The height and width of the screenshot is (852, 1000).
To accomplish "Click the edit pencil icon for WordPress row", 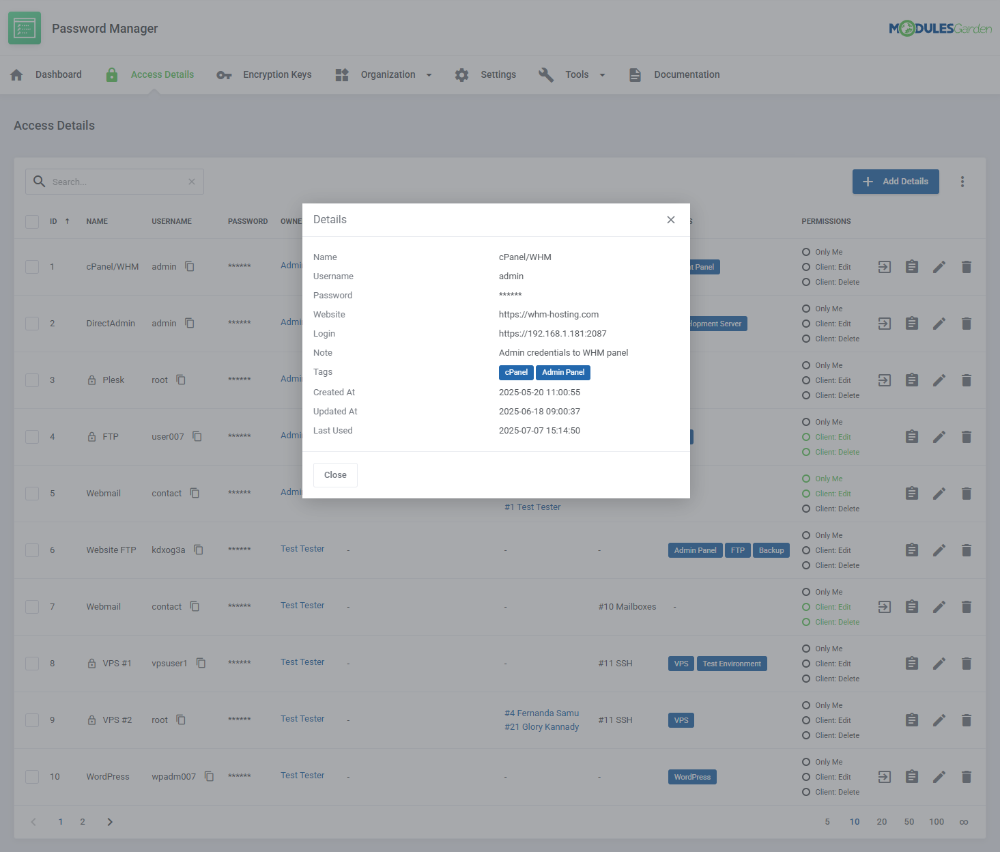I will click(x=939, y=777).
